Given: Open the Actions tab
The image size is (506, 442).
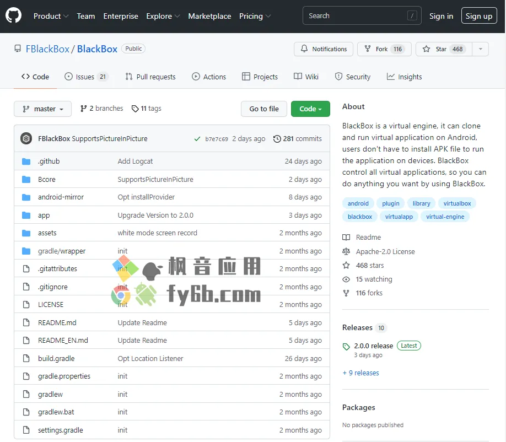Looking at the screenshot, I should click(209, 77).
